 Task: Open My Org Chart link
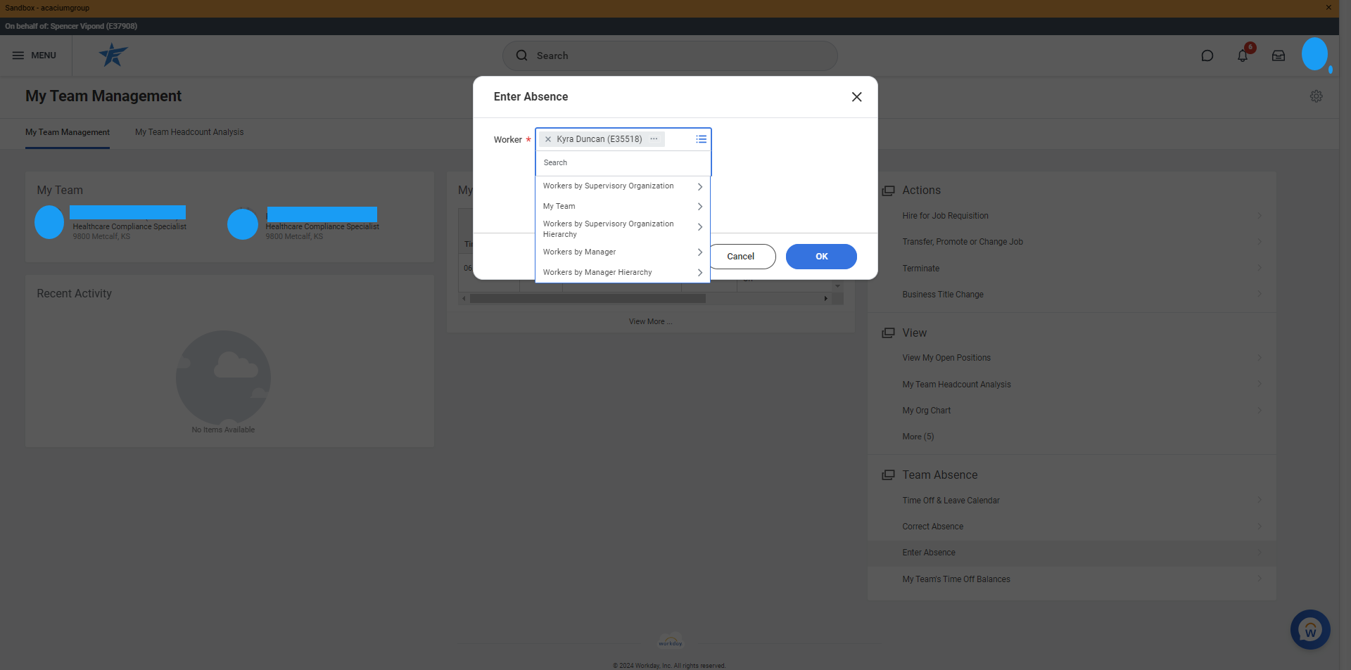[x=926, y=411]
